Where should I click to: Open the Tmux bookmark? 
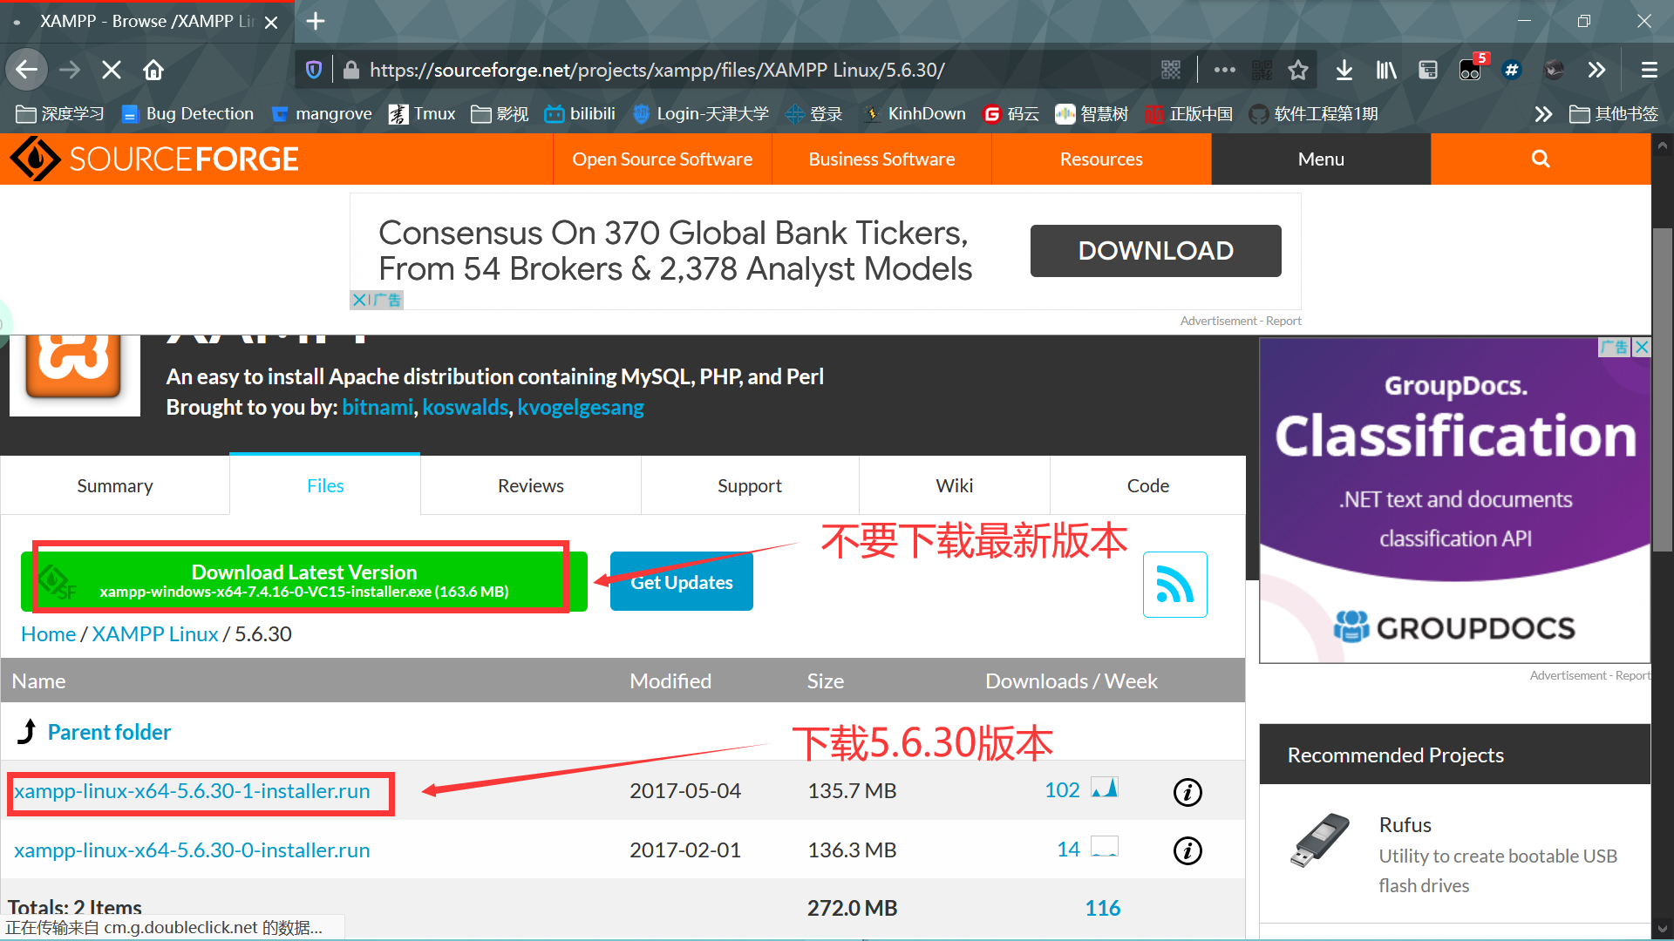[422, 114]
